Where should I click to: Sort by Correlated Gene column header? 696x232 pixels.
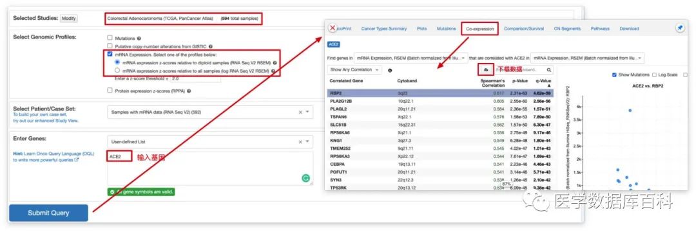pyautogui.click(x=346, y=81)
